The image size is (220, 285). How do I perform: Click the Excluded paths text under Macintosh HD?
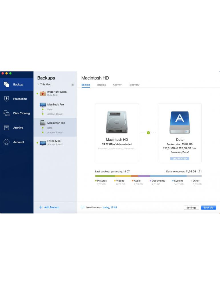[117, 148]
